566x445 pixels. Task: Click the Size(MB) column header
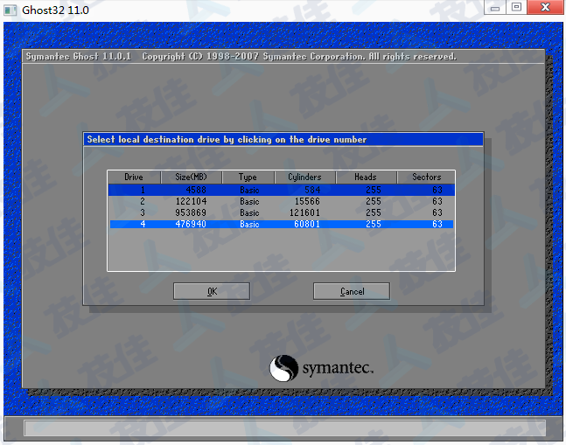(192, 177)
